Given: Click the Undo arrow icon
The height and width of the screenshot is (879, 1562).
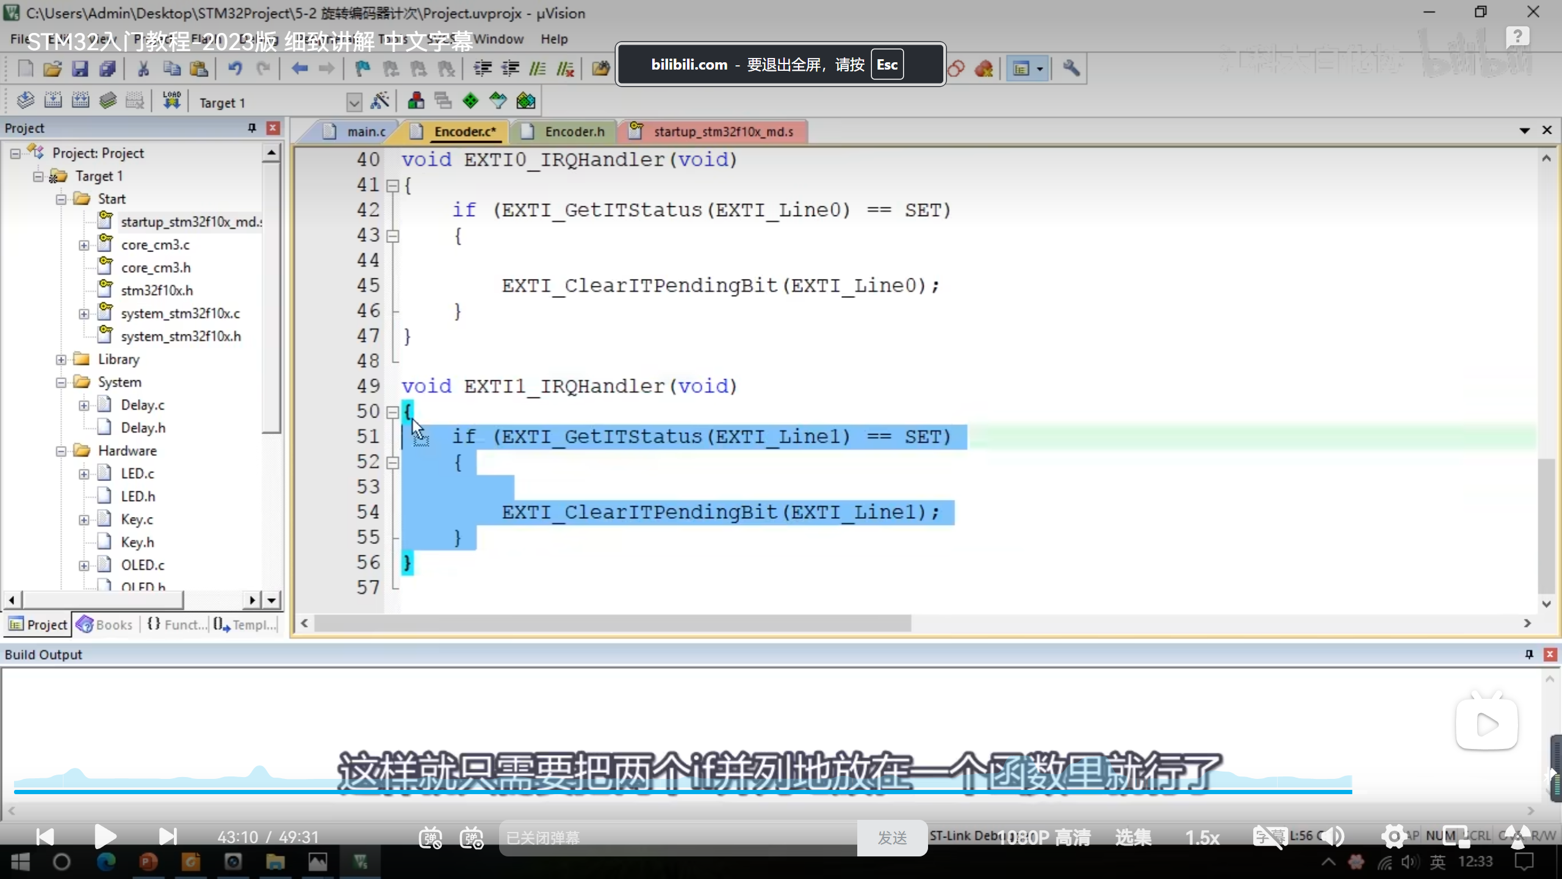Looking at the screenshot, I should point(235,69).
